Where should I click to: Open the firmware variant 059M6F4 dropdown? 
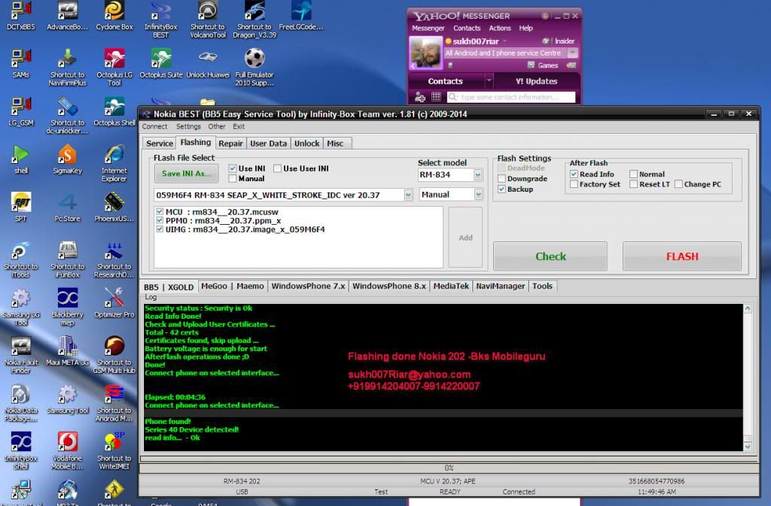[407, 195]
